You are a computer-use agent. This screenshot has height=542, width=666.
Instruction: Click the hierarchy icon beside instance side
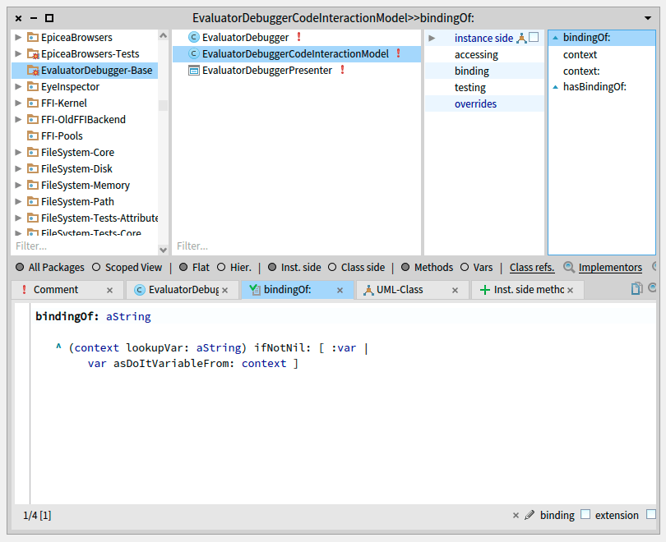click(x=521, y=38)
